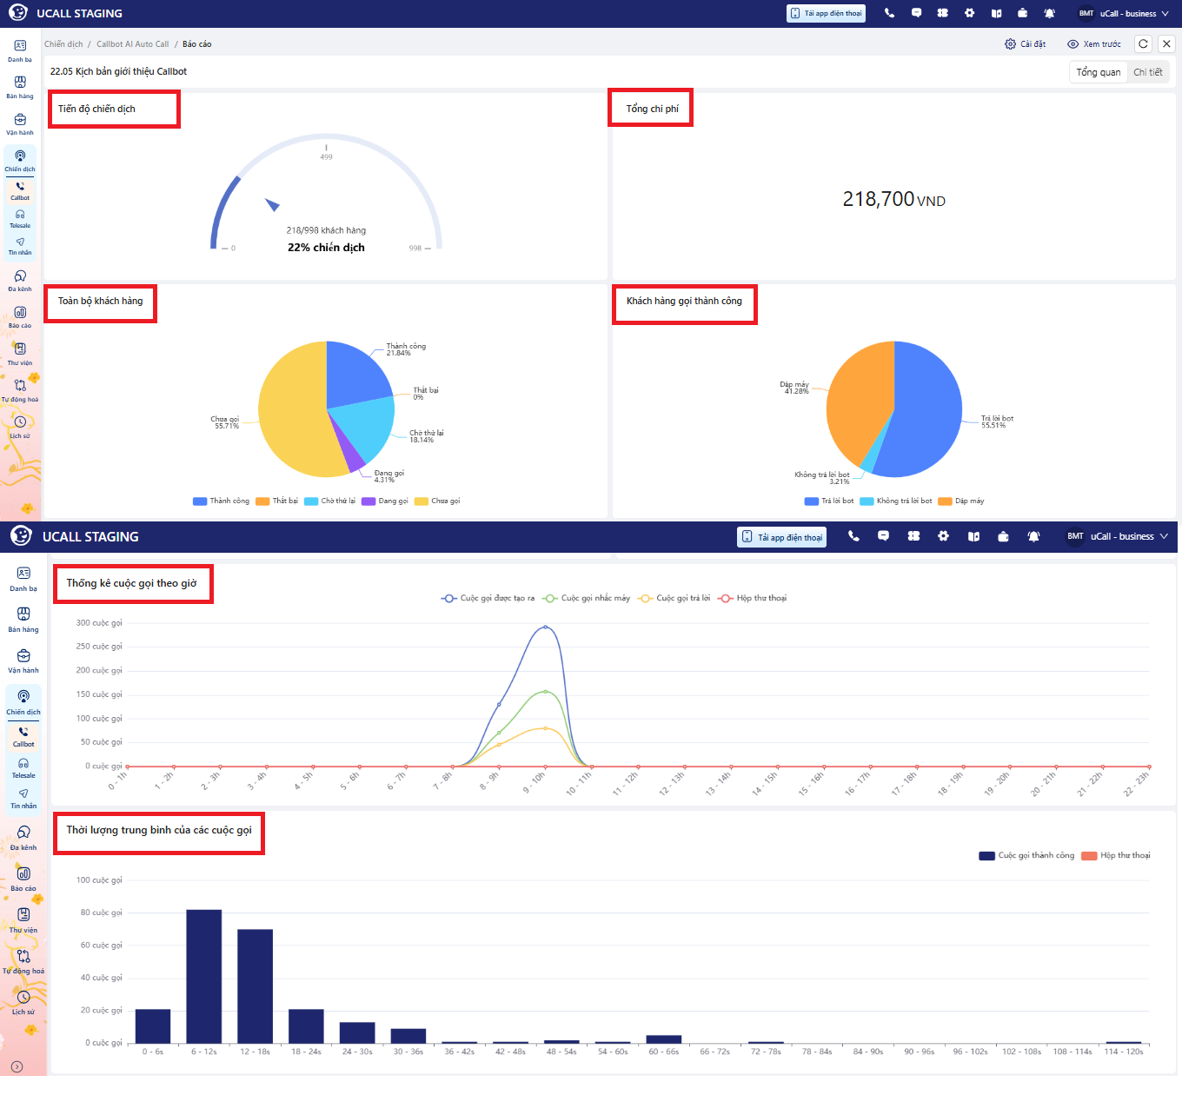Select Callbot in the upper sidebar
Viewport: 1182px width, 1102px height.
click(20, 191)
